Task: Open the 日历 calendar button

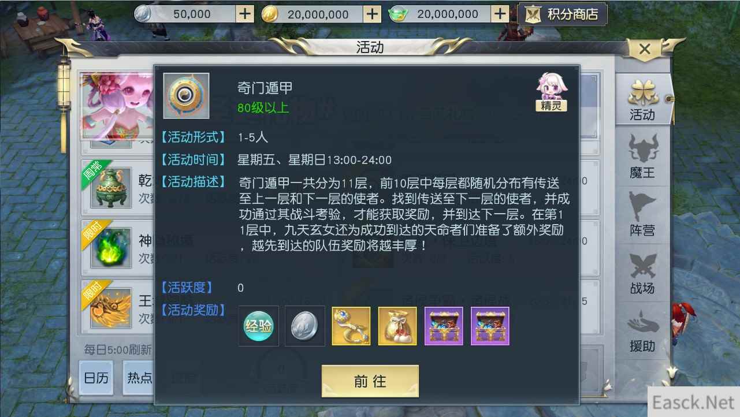Action: click(x=96, y=378)
